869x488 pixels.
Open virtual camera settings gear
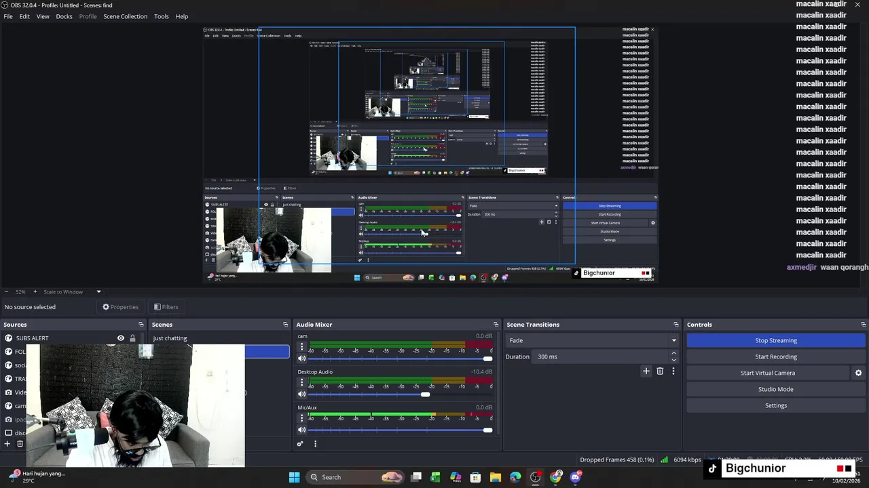point(858,373)
